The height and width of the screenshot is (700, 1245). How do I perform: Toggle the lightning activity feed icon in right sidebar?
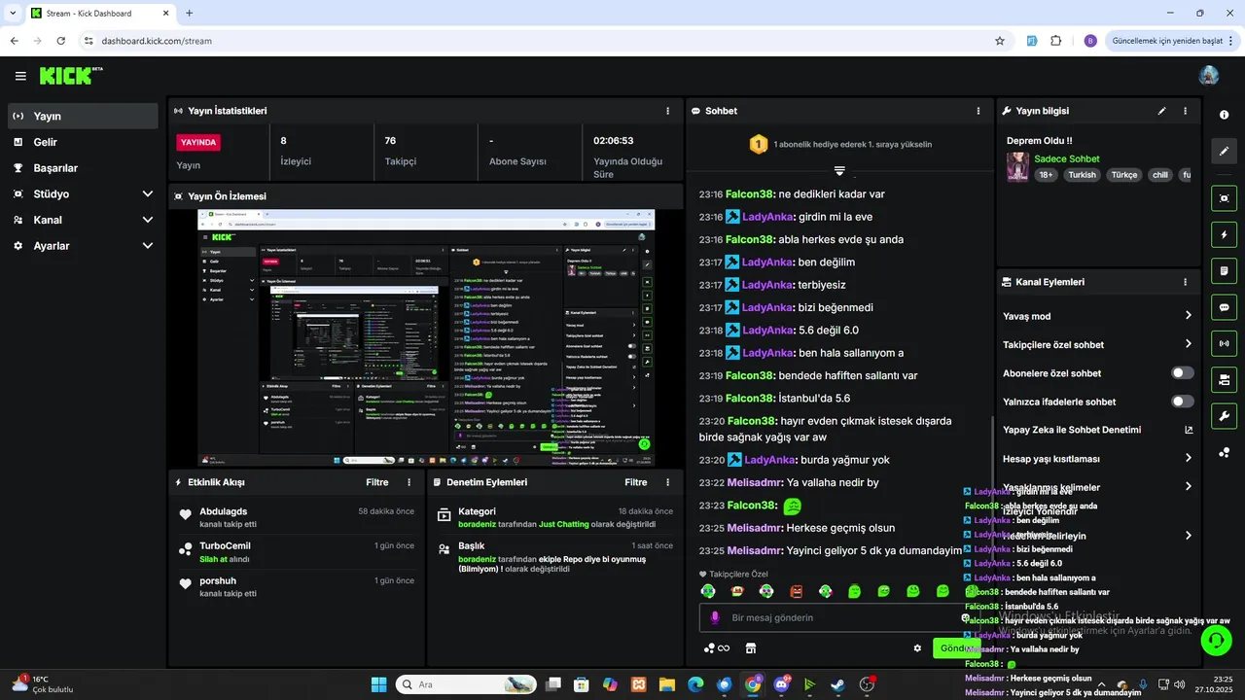1224,234
